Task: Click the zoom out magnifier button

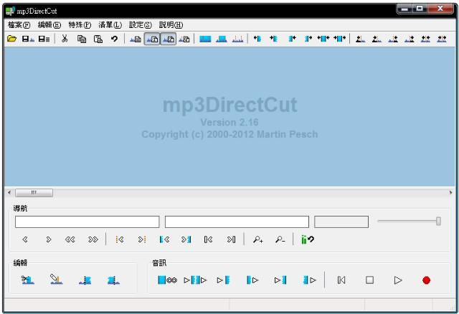Action: (x=279, y=242)
